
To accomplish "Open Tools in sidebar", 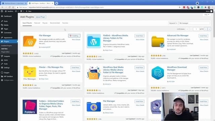I will [x=6, y=64].
